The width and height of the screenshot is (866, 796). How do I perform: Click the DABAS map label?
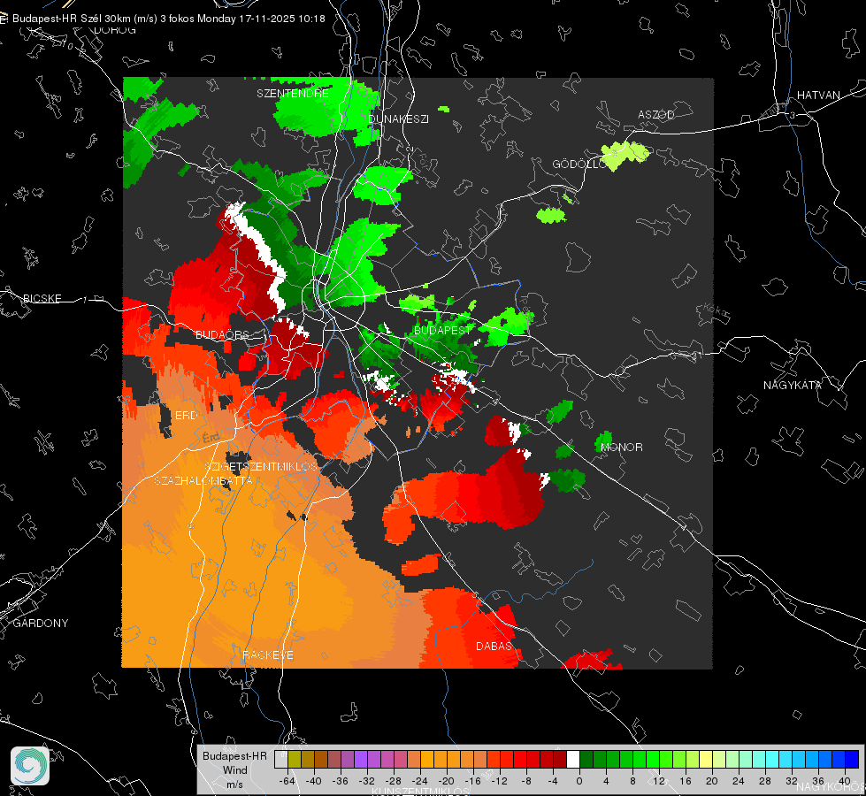tap(494, 646)
